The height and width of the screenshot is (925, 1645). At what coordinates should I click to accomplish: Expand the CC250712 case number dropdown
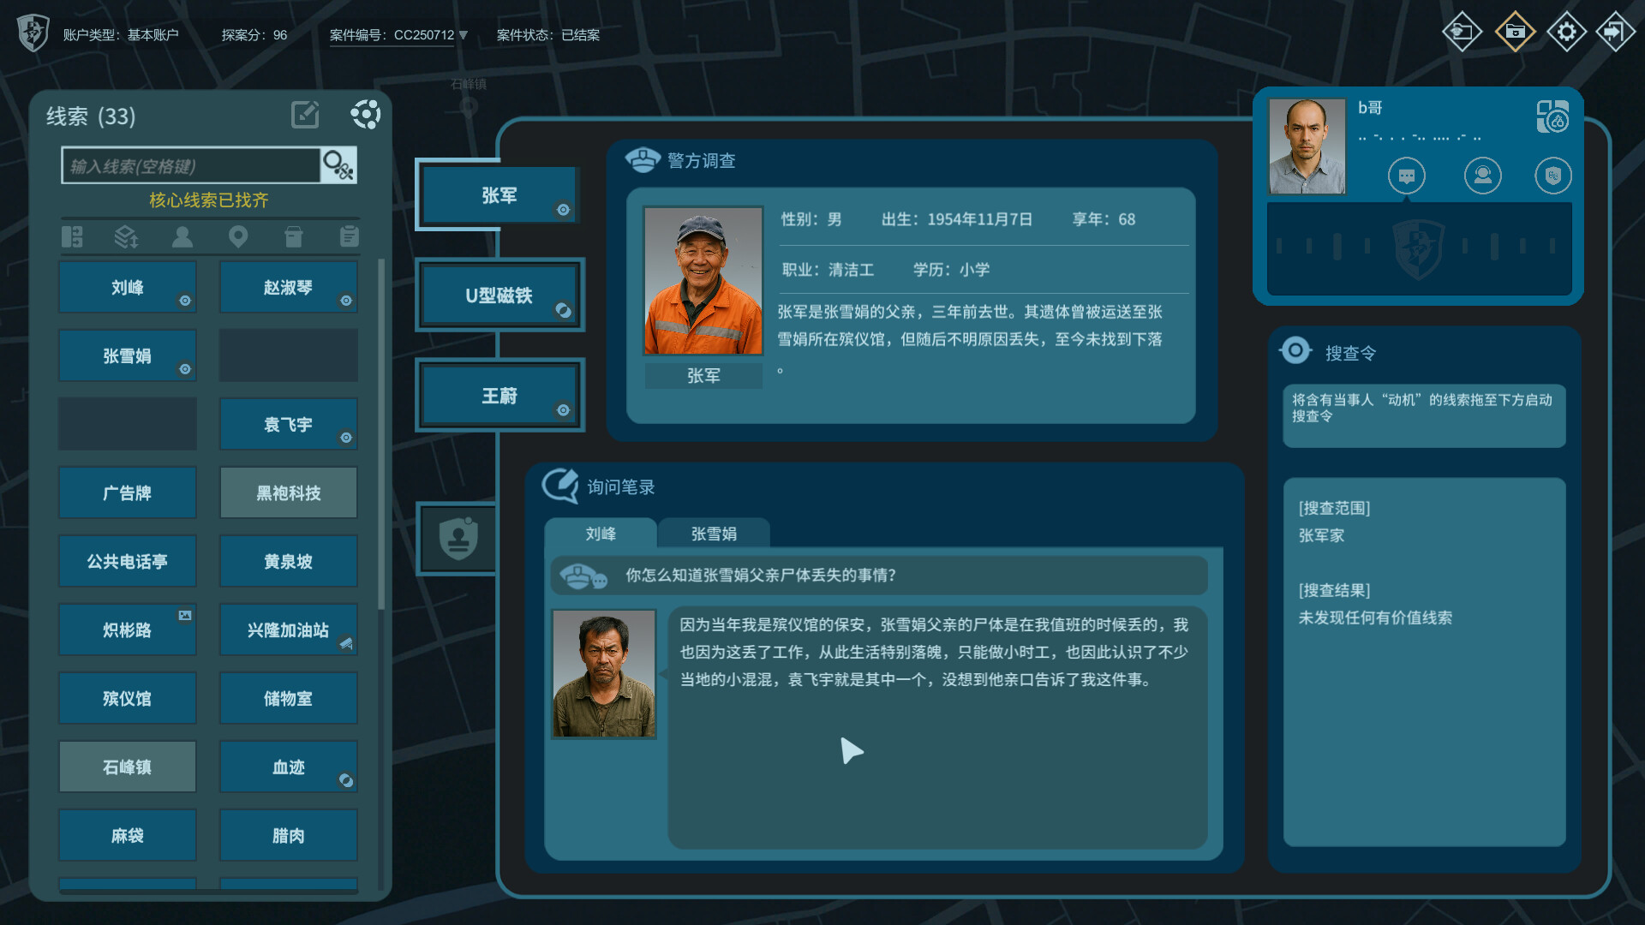point(463,35)
